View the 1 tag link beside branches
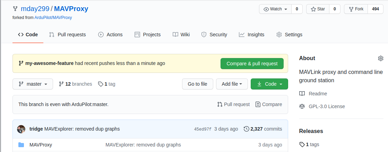 tap(107, 84)
